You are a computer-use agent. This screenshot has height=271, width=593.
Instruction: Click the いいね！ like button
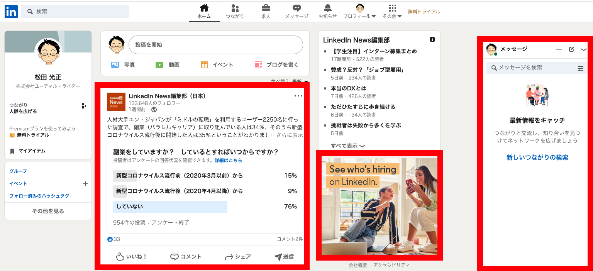tap(131, 256)
